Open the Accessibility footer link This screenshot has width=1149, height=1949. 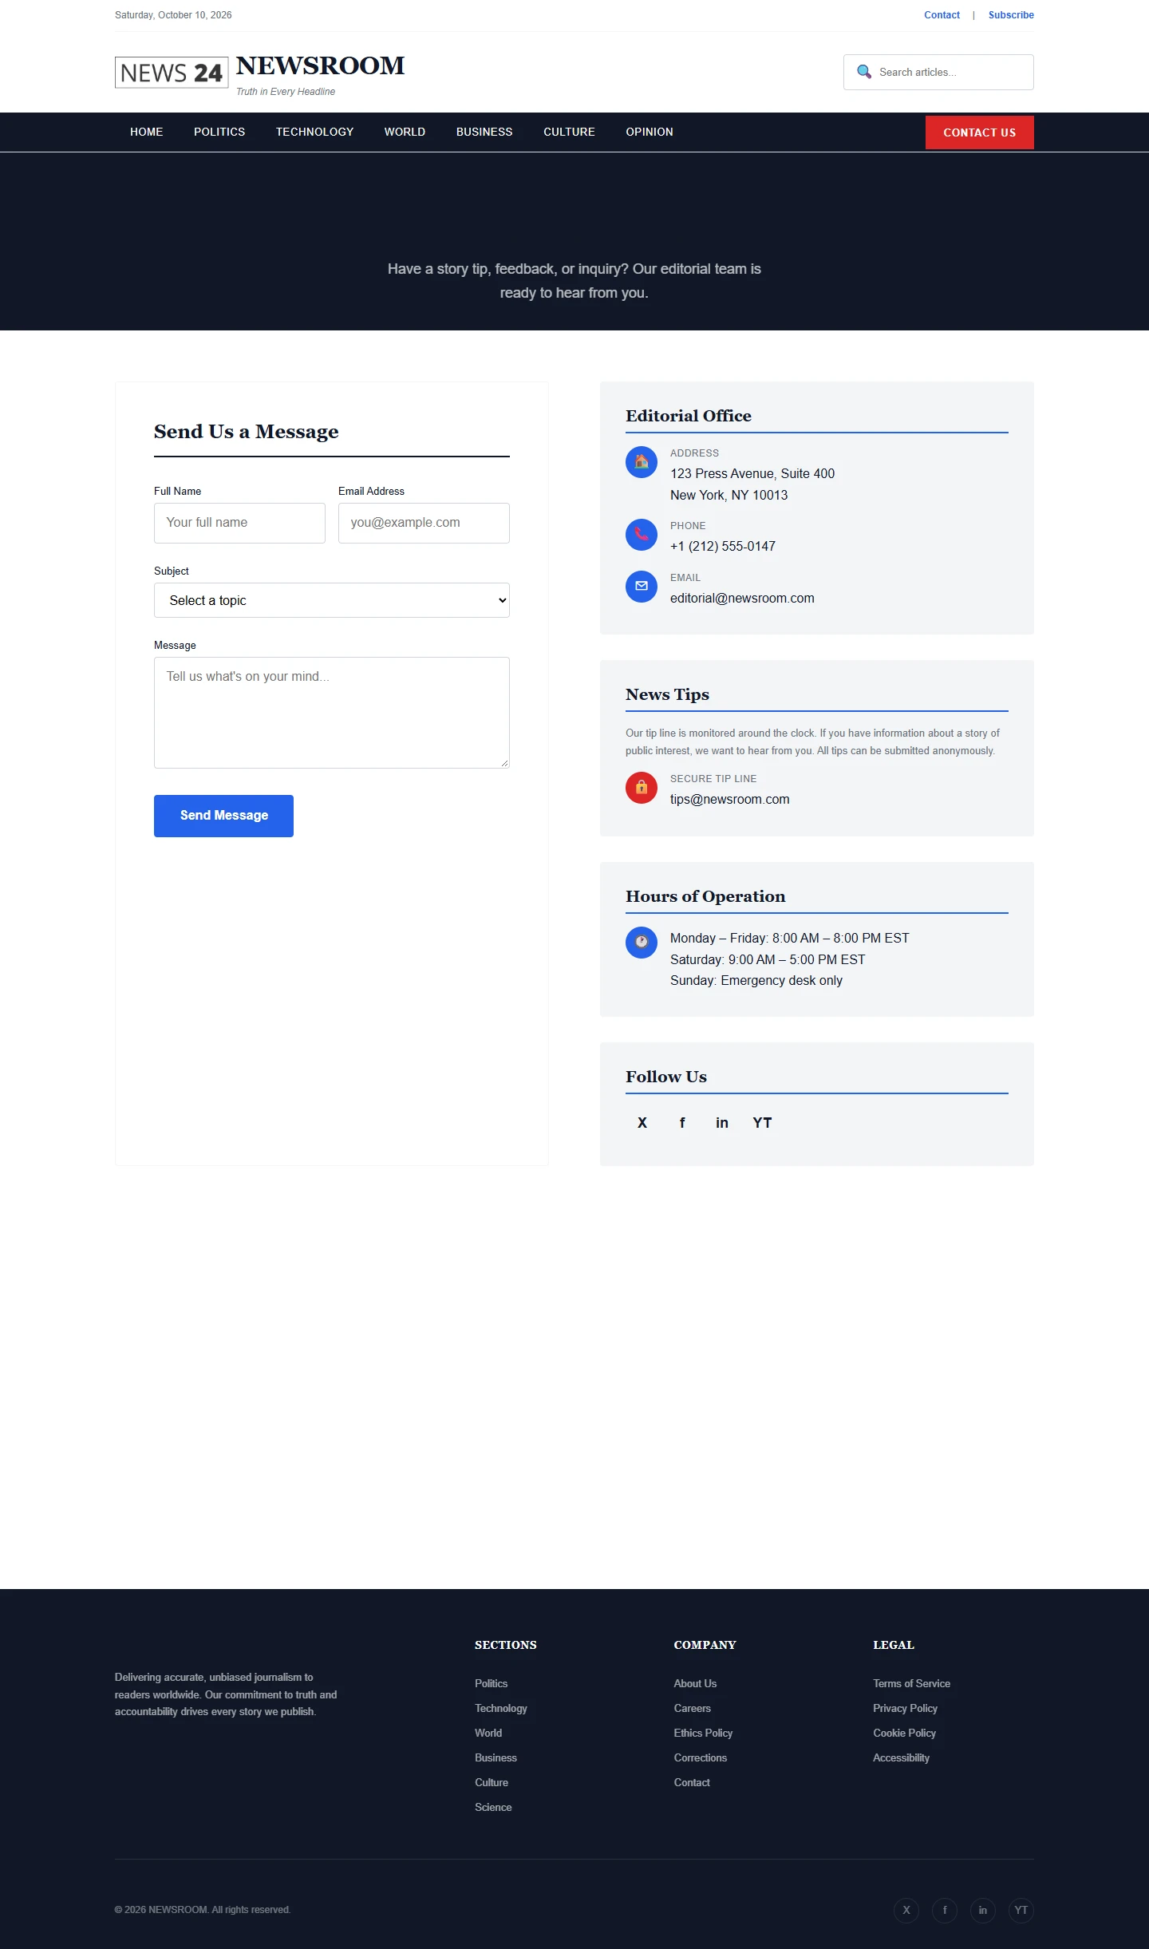901,1757
